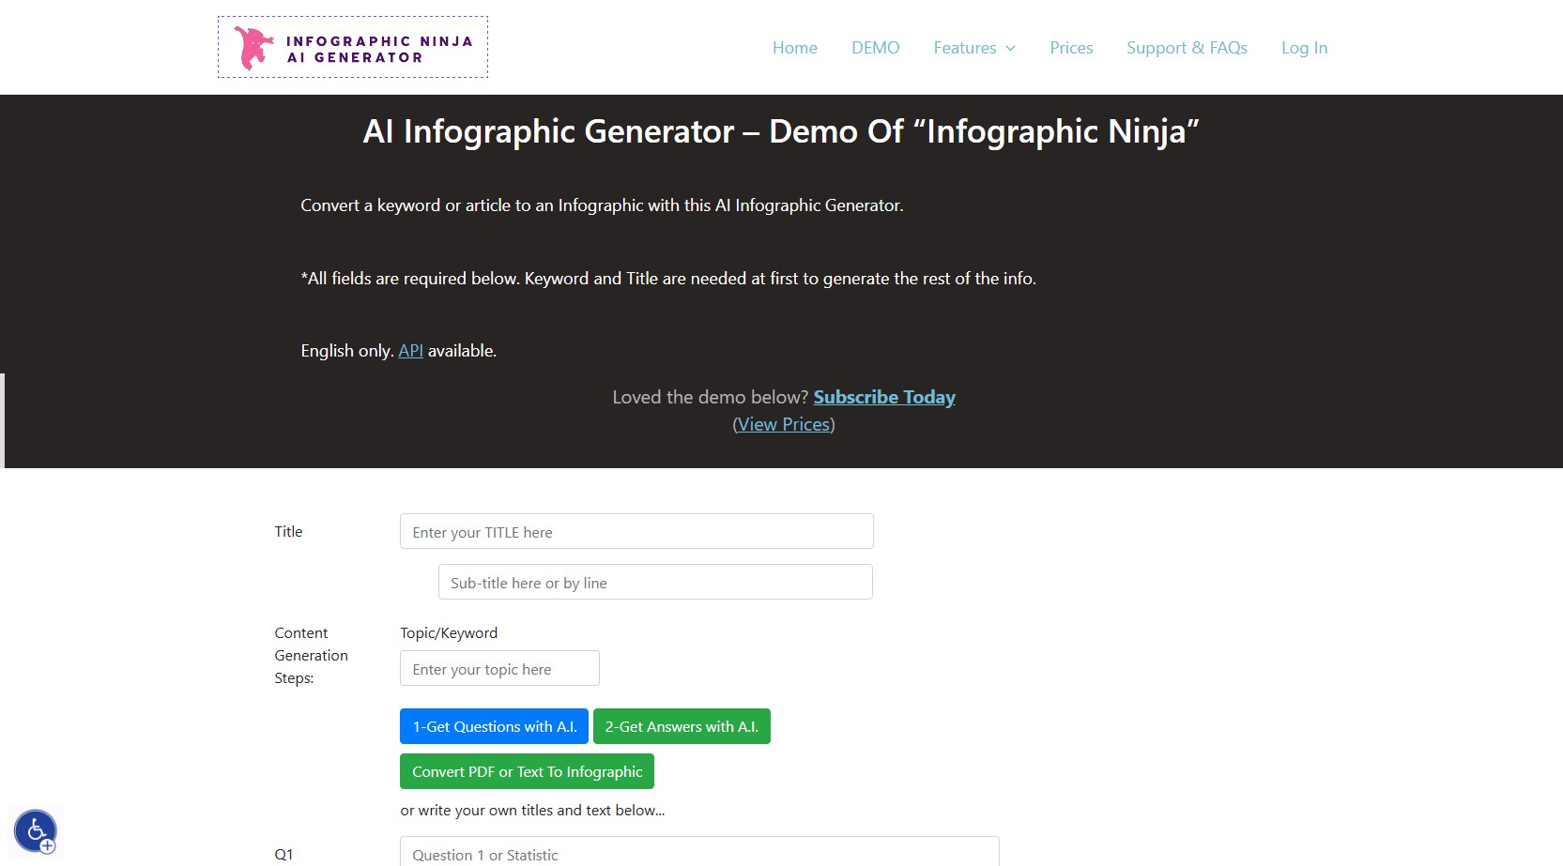Click Convert PDF or Text To Infographic
Screen dimensions: 1563x866
coord(527,772)
